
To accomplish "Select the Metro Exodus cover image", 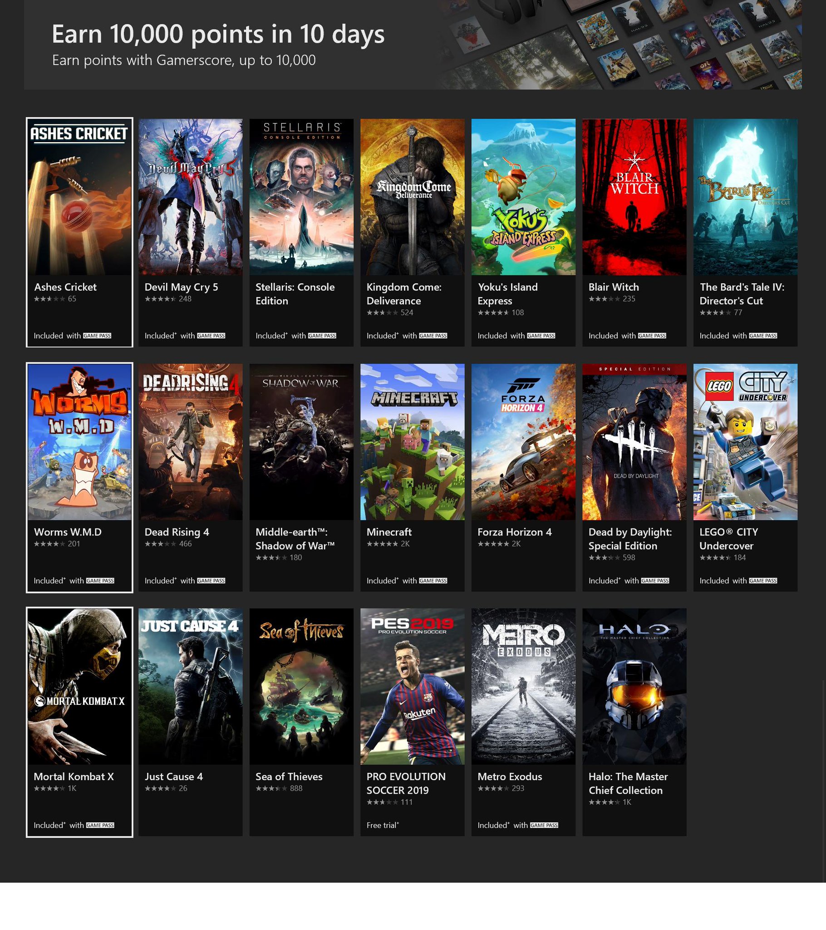I will point(524,687).
